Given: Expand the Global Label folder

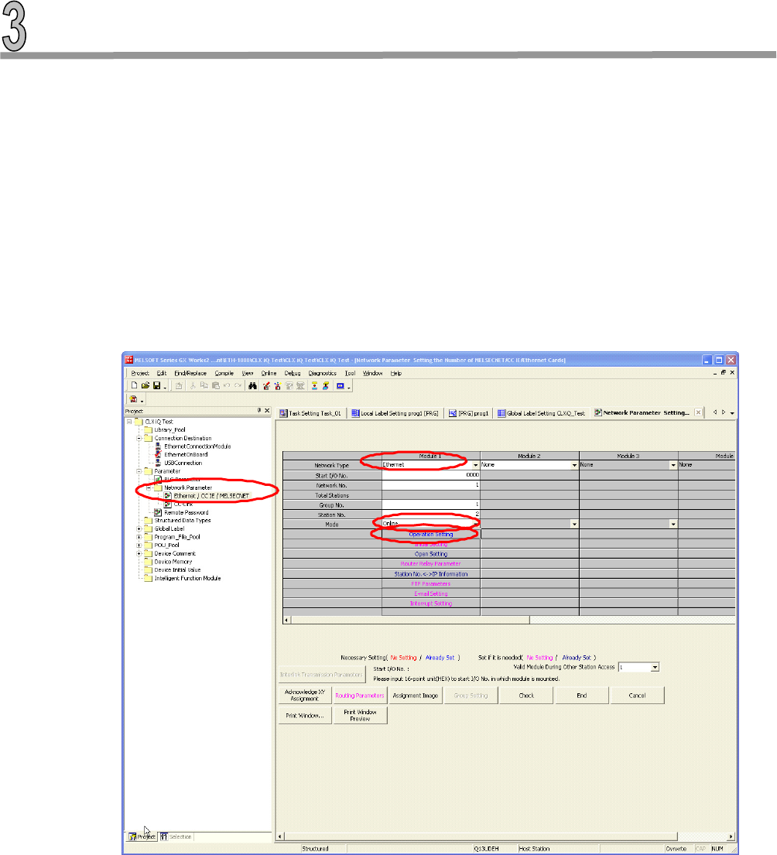Looking at the screenshot, I should pyautogui.click(x=139, y=529).
